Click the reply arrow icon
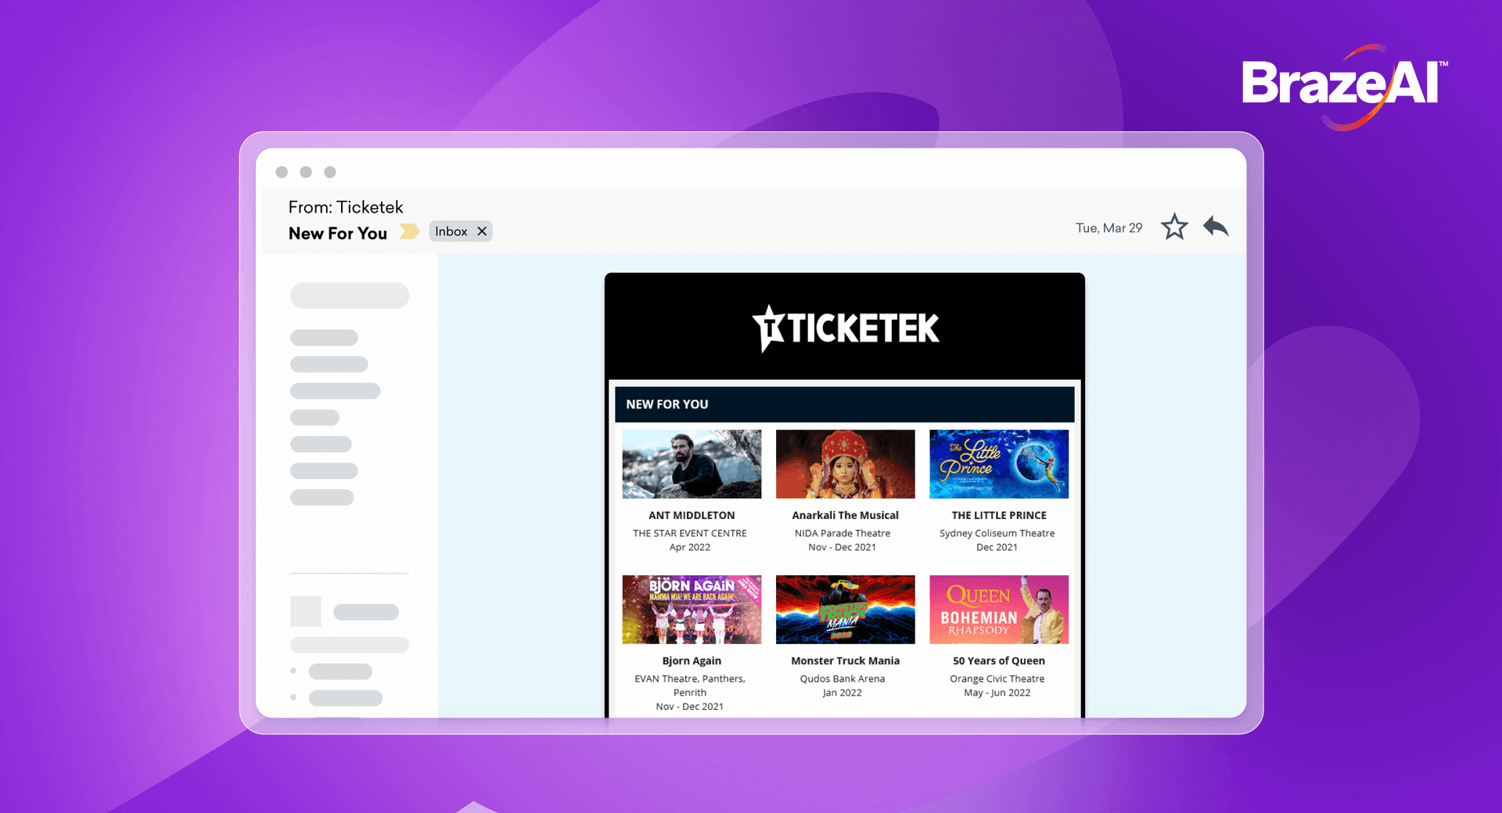The height and width of the screenshot is (813, 1502). click(1215, 227)
